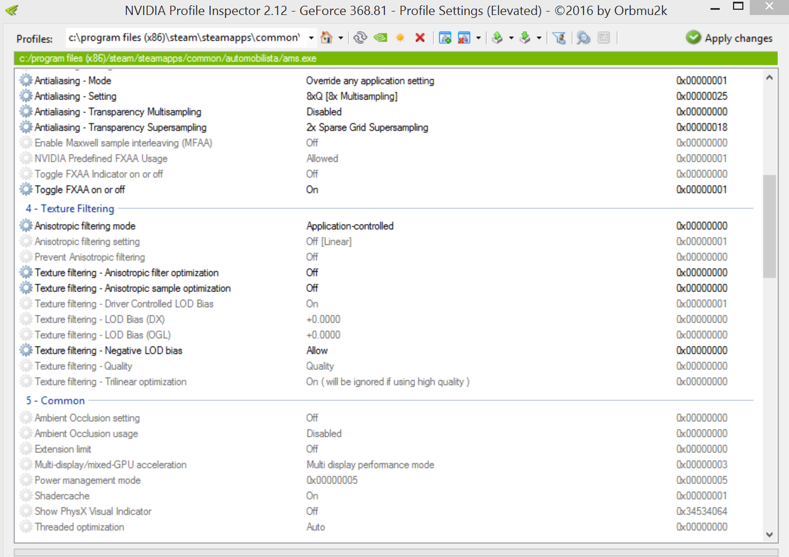Select the 8xQ [8x Multisampling] value
Image resolution: width=789 pixels, height=557 pixels.
click(352, 96)
